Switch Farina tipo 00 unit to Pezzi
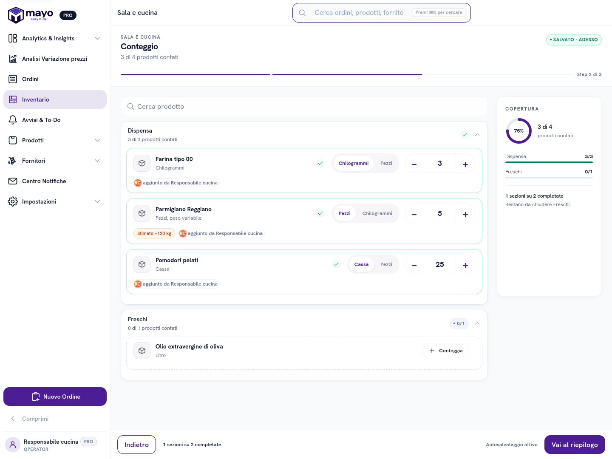The height and width of the screenshot is (459, 612). point(386,163)
